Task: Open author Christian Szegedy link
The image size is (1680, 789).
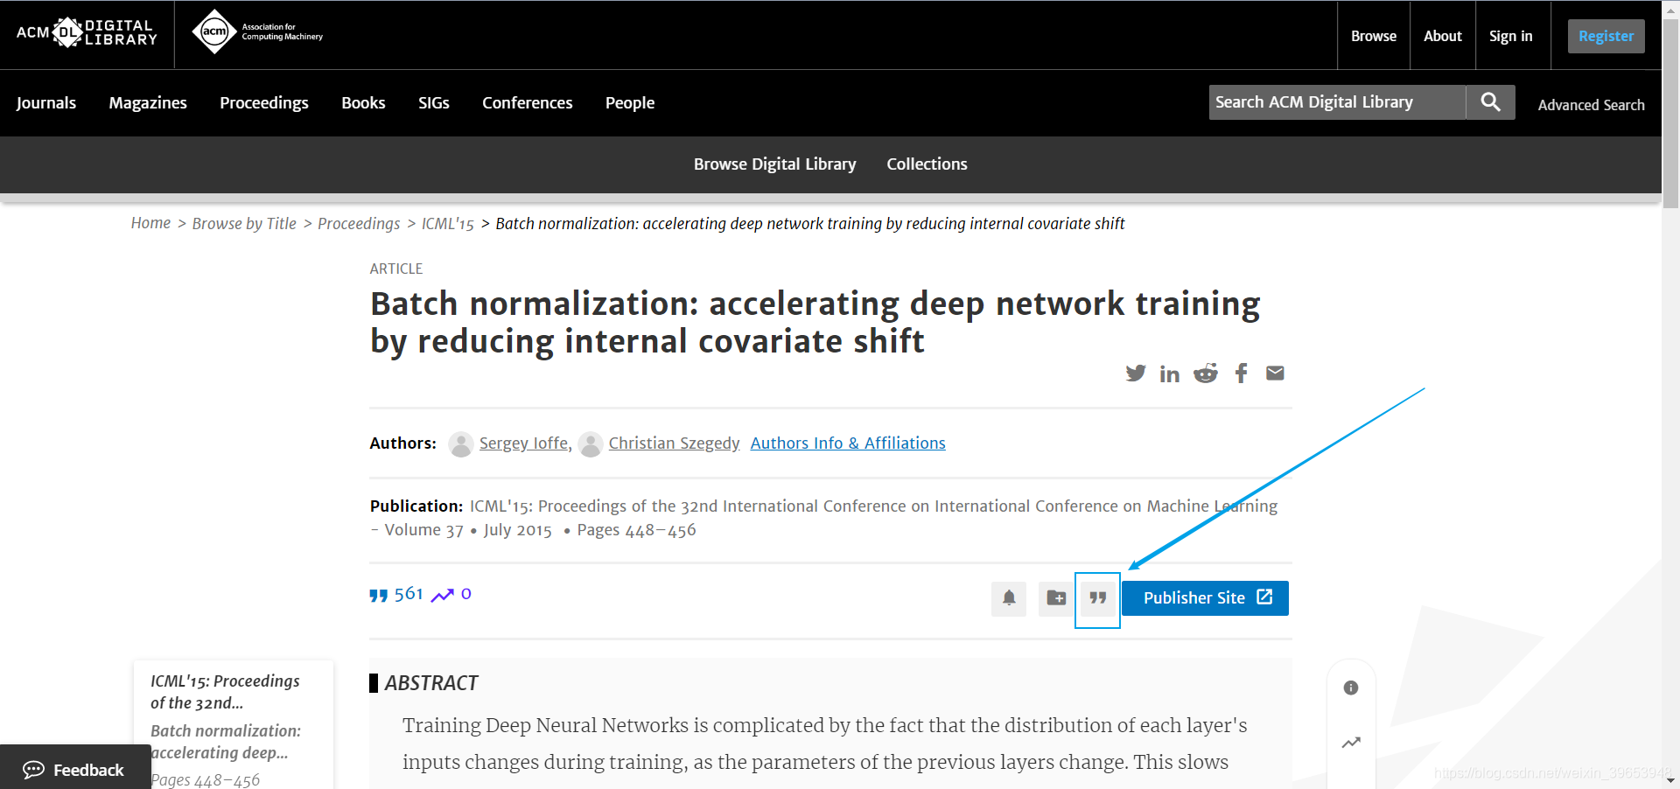Action: (675, 443)
